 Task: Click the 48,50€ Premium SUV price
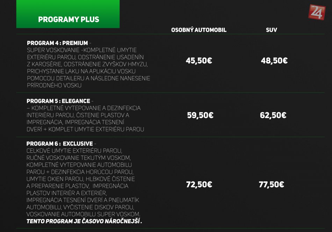(274, 61)
